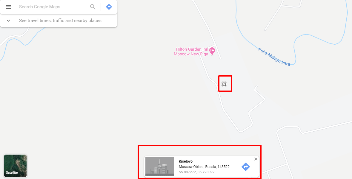The height and width of the screenshot is (179, 352).
Task: Click the magnifying glass search icon
Action: (x=93, y=7)
